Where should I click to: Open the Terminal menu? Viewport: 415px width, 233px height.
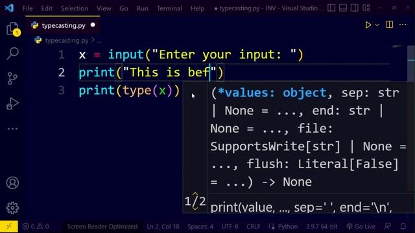tap(169, 8)
